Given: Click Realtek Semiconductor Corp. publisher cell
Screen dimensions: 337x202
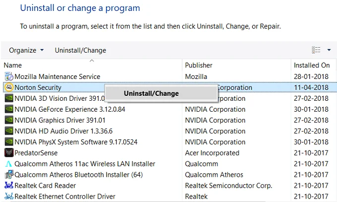Looking at the screenshot, I should tap(228, 186).
